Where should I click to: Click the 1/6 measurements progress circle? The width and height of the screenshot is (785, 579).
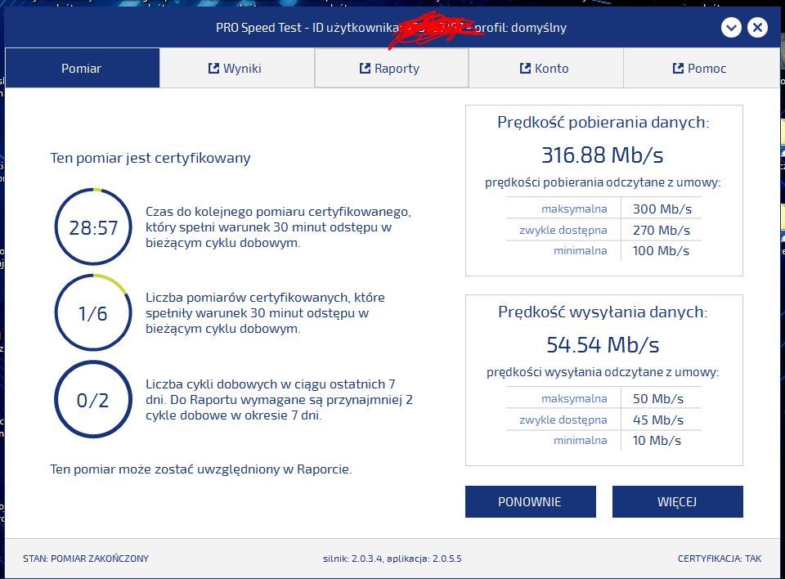pos(93,313)
